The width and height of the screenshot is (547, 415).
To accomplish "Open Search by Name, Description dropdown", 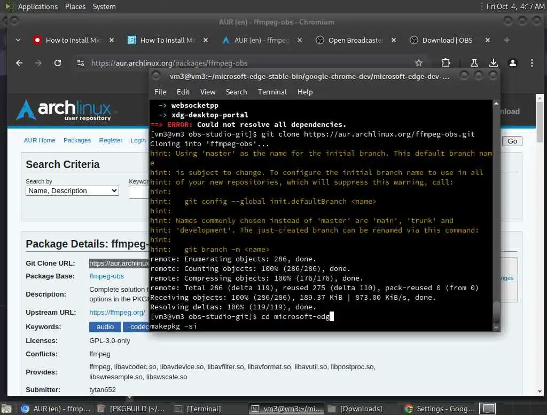I will click(72, 191).
